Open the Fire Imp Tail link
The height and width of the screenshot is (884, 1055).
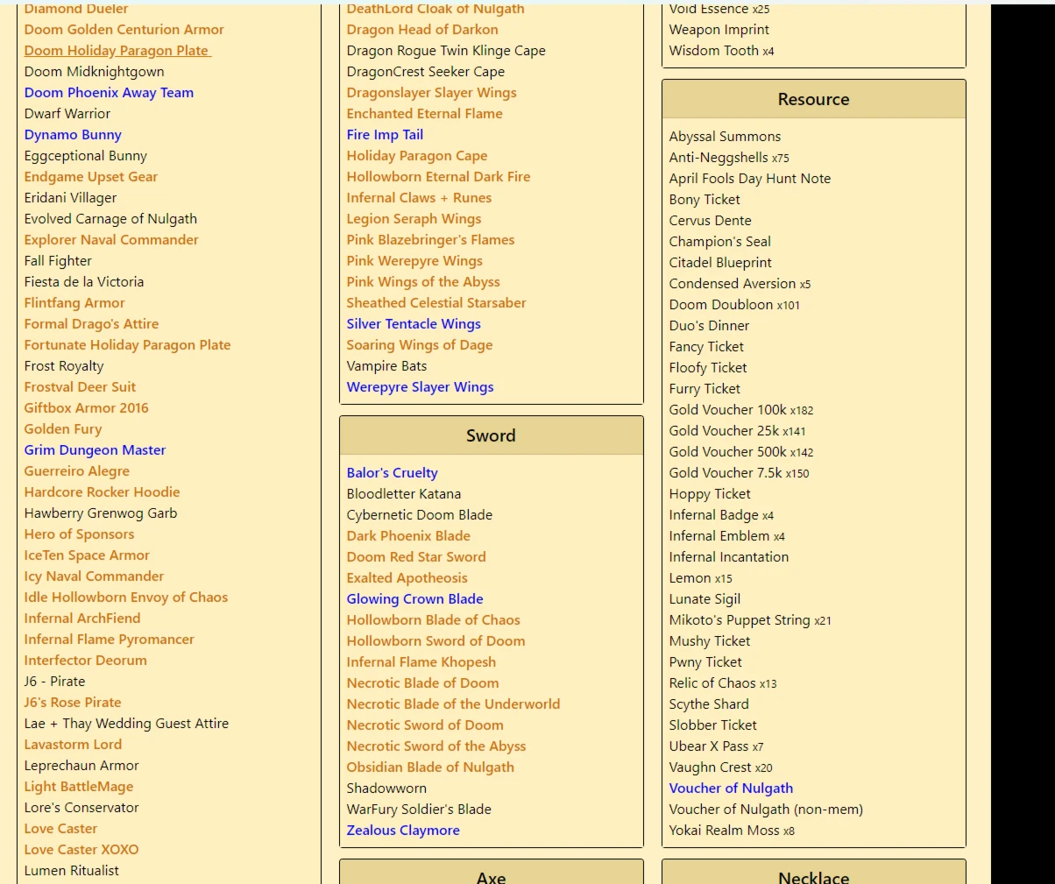tap(385, 135)
